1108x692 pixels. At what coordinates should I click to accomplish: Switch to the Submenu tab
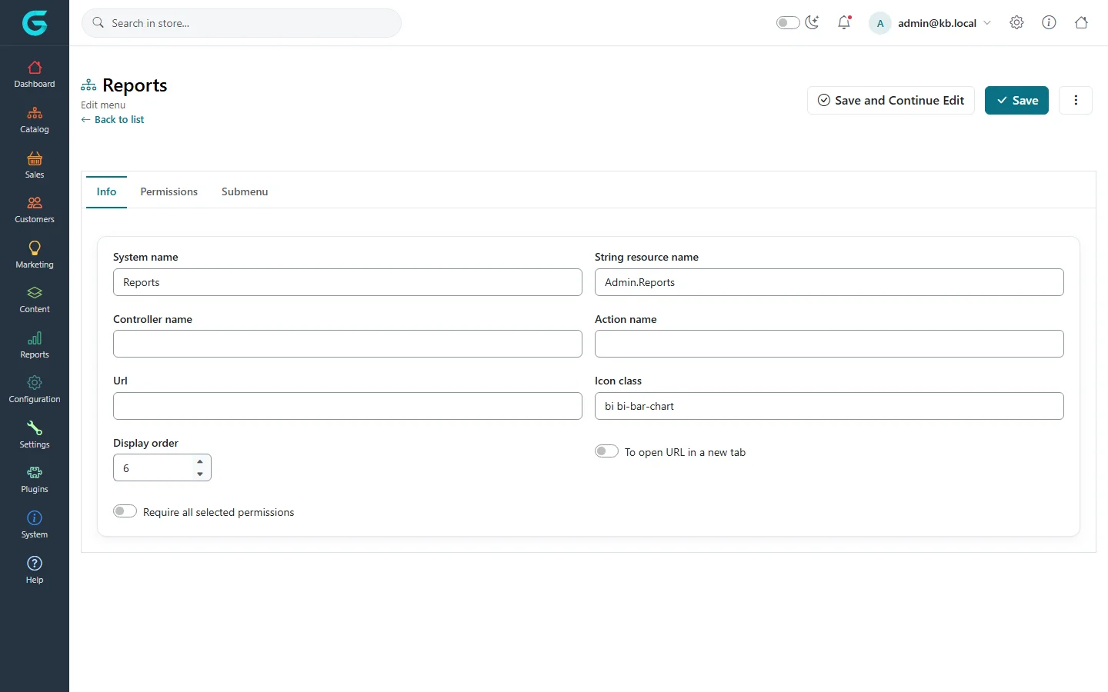pyautogui.click(x=245, y=191)
